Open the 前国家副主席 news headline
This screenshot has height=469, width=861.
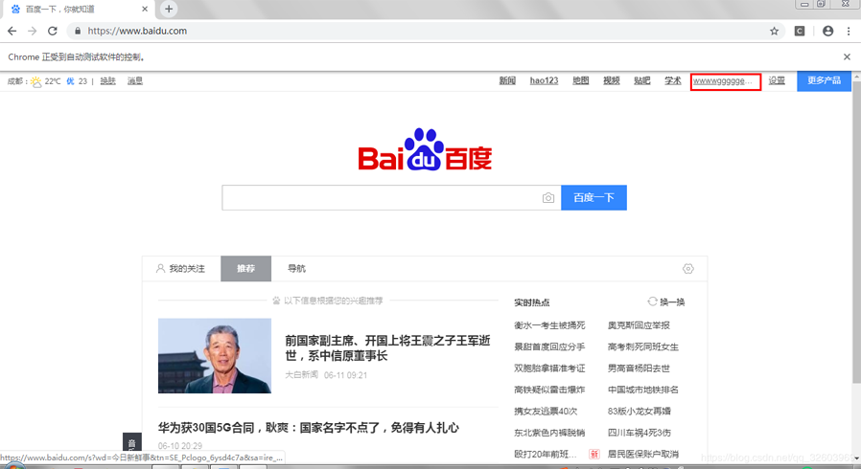pyautogui.click(x=387, y=347)
